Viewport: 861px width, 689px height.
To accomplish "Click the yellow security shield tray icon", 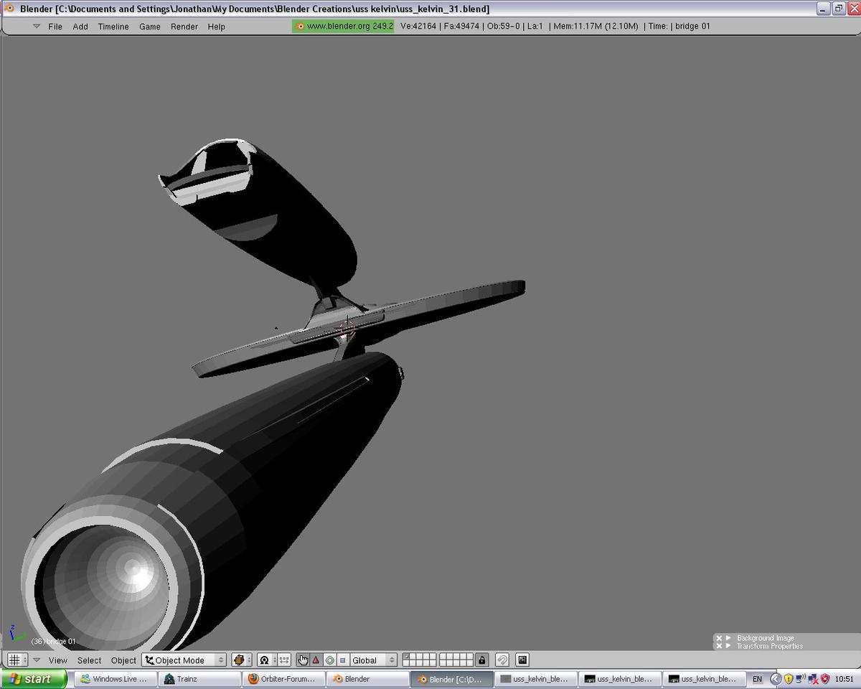I will [788, 678].
